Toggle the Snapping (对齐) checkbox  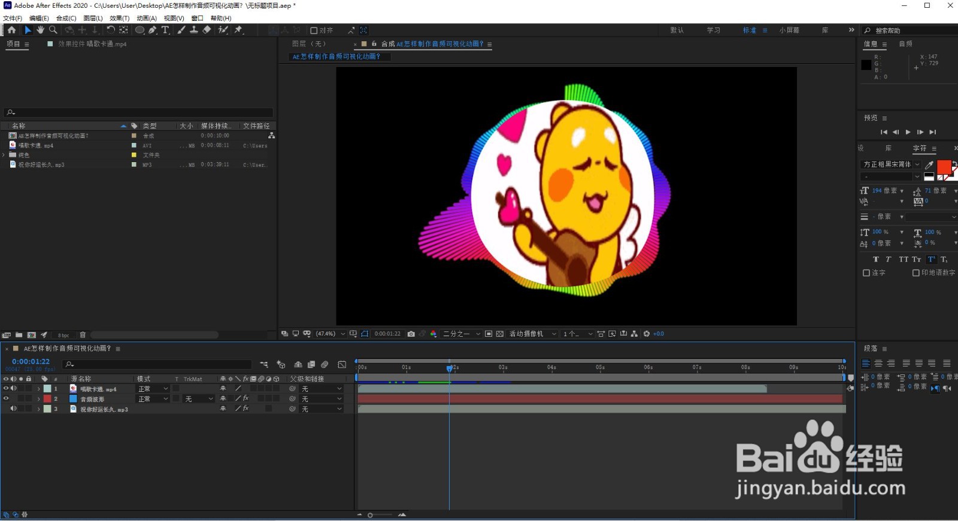[314, 31]
